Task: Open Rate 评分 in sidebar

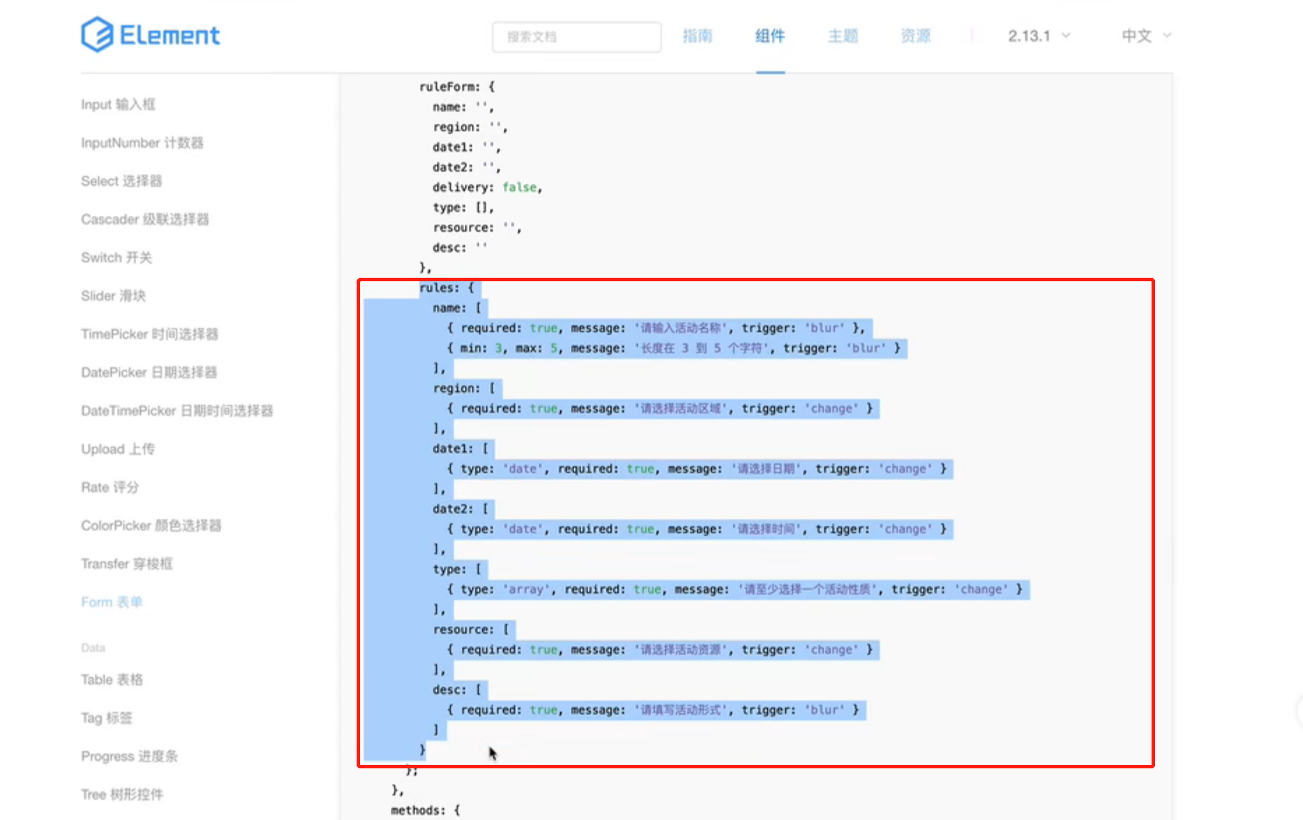Action: [x=110, y=487]
